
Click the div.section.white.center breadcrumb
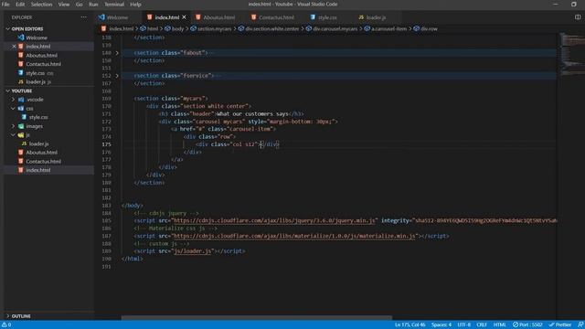coord(272,28)
